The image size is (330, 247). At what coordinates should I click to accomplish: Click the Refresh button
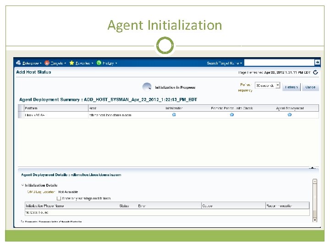[x=291, y=87]
